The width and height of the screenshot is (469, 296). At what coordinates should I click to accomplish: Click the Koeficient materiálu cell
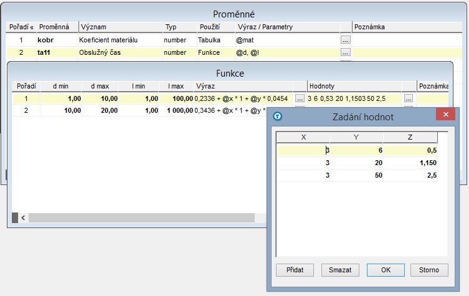click(x=121, y=40)
